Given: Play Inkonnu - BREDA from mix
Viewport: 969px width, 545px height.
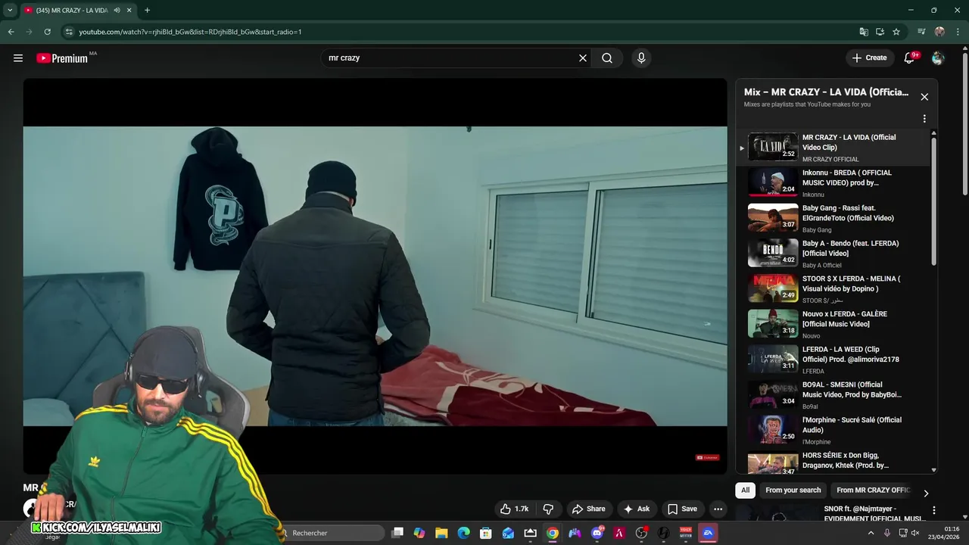Looking at the screenshot, I should (833, 183).
